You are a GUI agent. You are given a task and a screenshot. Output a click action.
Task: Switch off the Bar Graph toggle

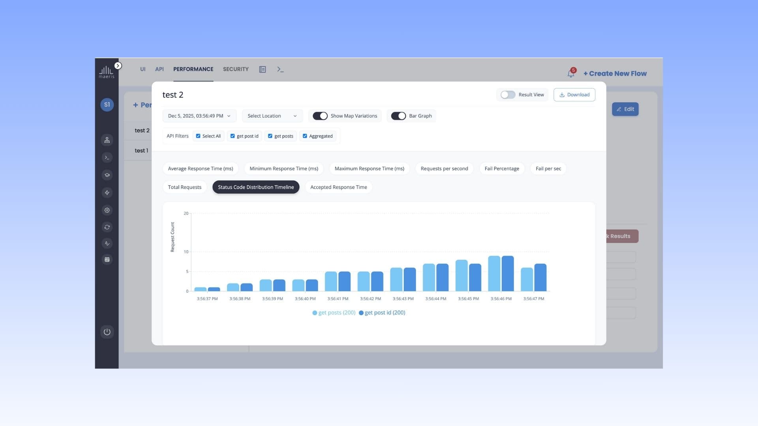pyautogui.click(x=399, y=116)
